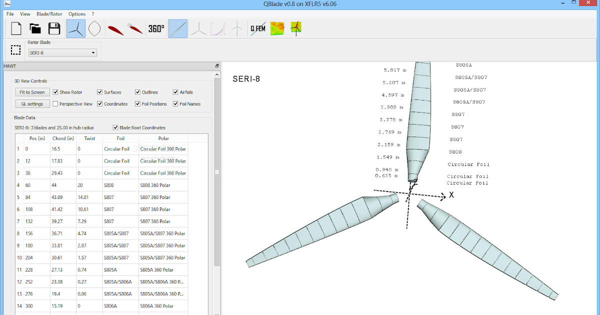Select the S806A foil cell in row 14

pos(120,306)
